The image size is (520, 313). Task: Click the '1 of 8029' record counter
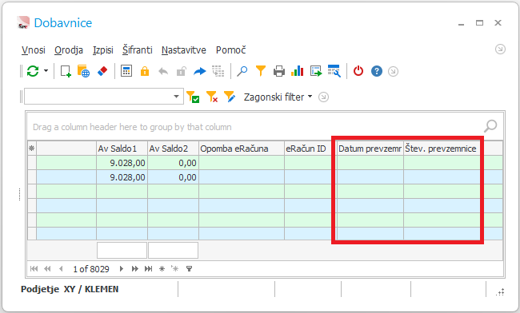pyautogui.click(x=91, y=269)
